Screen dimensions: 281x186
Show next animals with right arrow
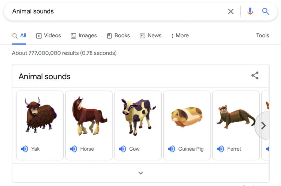point(262,125)
